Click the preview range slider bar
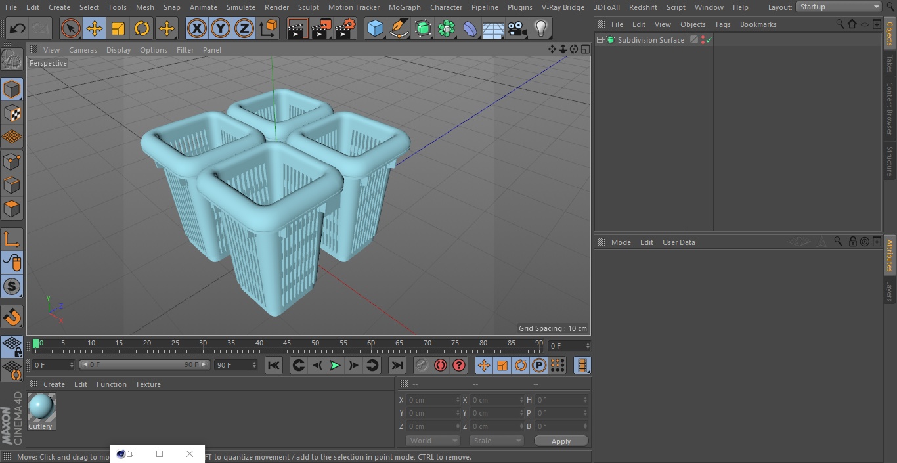897x463 pixels. [144, 364]
